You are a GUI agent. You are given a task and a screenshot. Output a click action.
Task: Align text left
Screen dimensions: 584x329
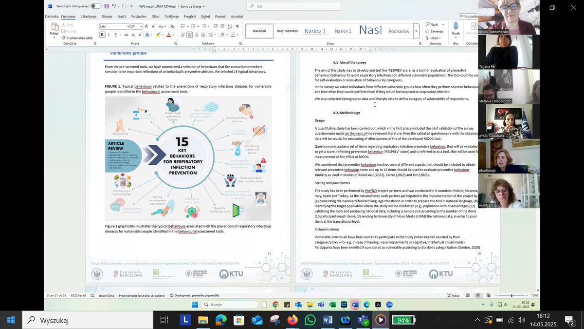(183, 35)
